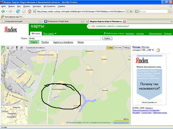Click the overview minimap thumbnail
This screenshot has width=173, height=129.
14,114
